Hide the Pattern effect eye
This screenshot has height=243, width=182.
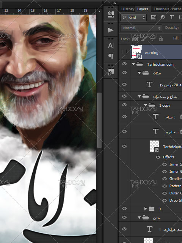click(x=165, y=186)
